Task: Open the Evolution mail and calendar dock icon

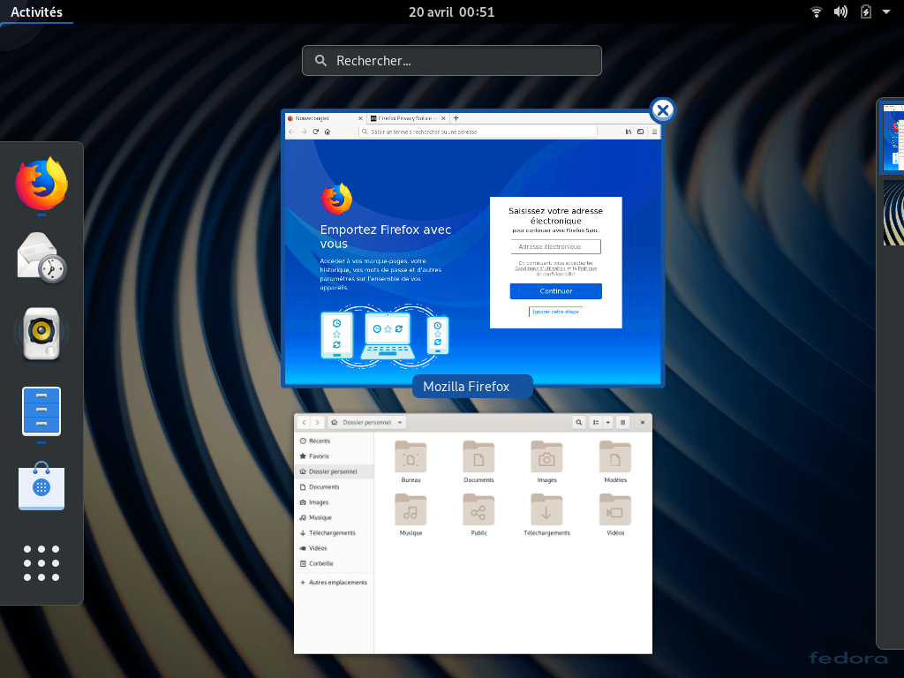Action: (x=41, y=258)
